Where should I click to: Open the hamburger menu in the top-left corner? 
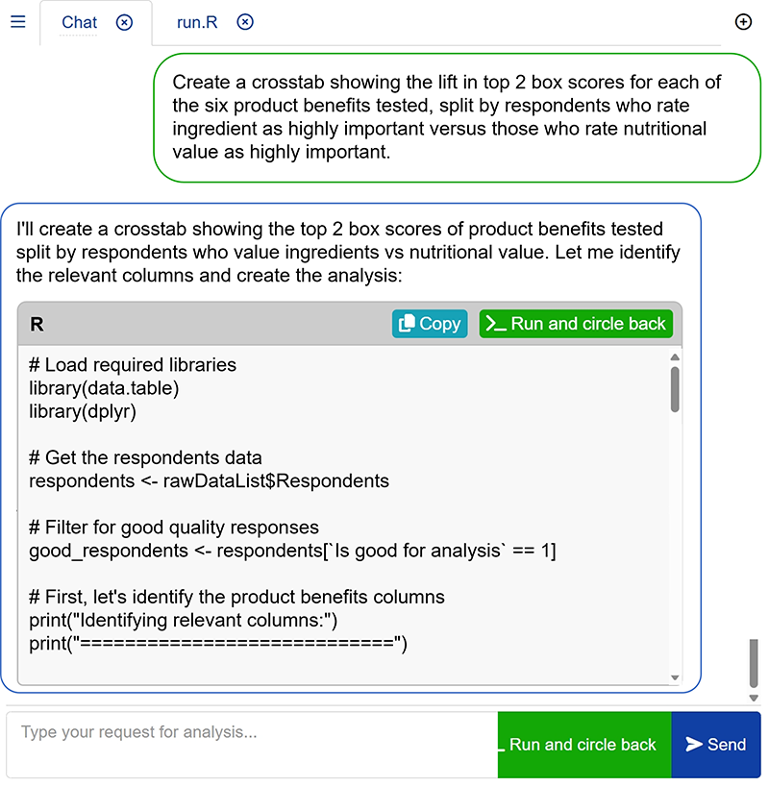coord(17,22)
